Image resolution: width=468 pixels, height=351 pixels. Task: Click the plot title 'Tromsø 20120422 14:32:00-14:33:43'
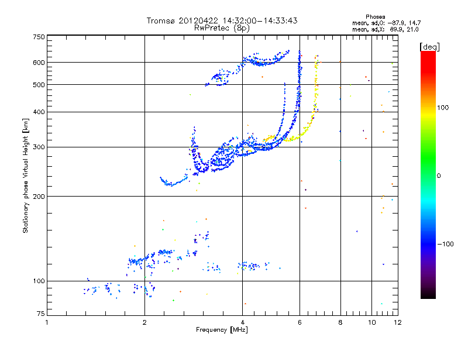pos(222,20)
